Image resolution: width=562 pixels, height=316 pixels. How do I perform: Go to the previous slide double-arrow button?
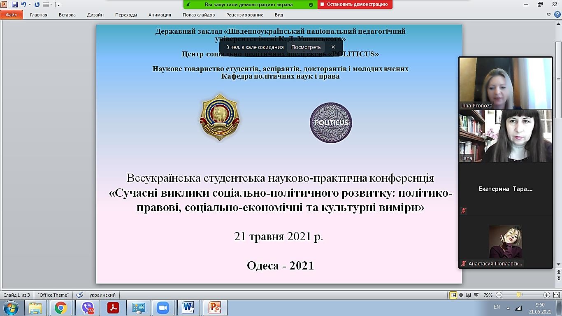coord(558,272)
